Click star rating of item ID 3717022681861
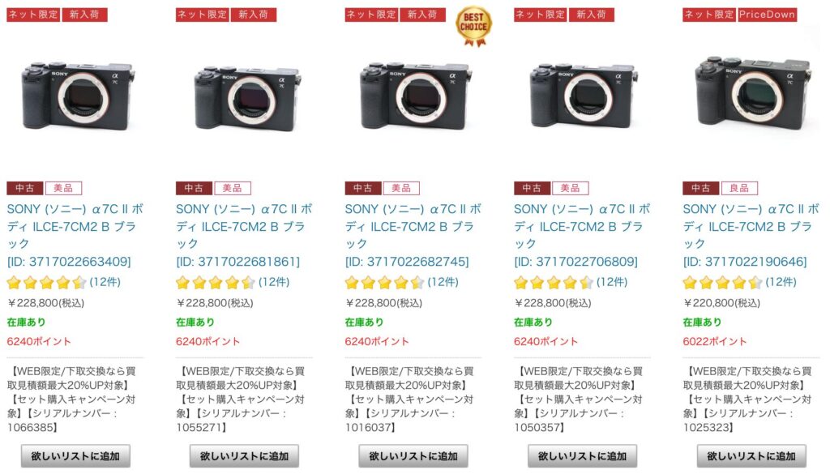The height and width of the screenshot is (474, 830). [x=216, y=283]
